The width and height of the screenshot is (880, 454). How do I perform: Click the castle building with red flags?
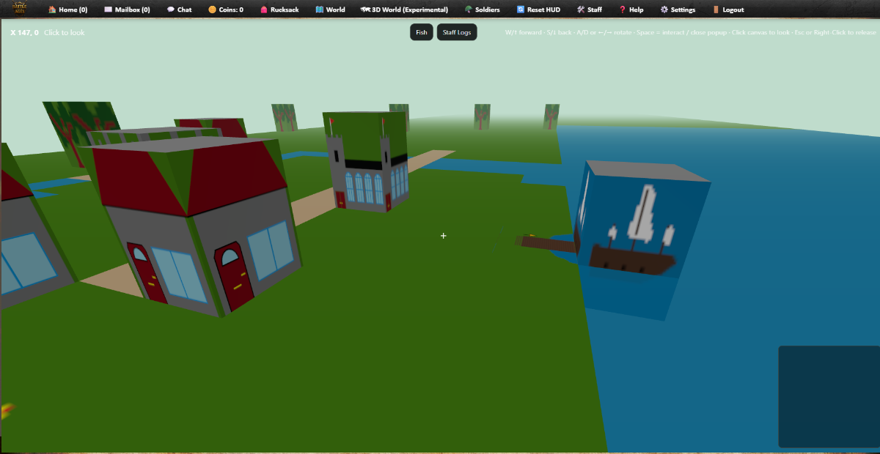pos(365,163)
